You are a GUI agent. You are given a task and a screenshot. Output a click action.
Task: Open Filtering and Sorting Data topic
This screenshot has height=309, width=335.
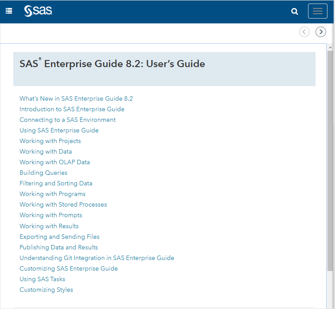[56, 183]
